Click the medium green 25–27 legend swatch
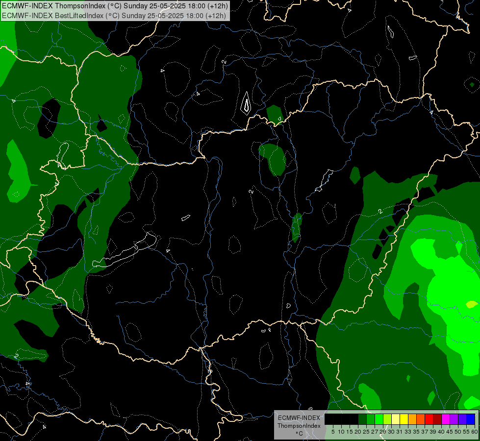The height and width of the screenshot is (441, 480). 371,419
